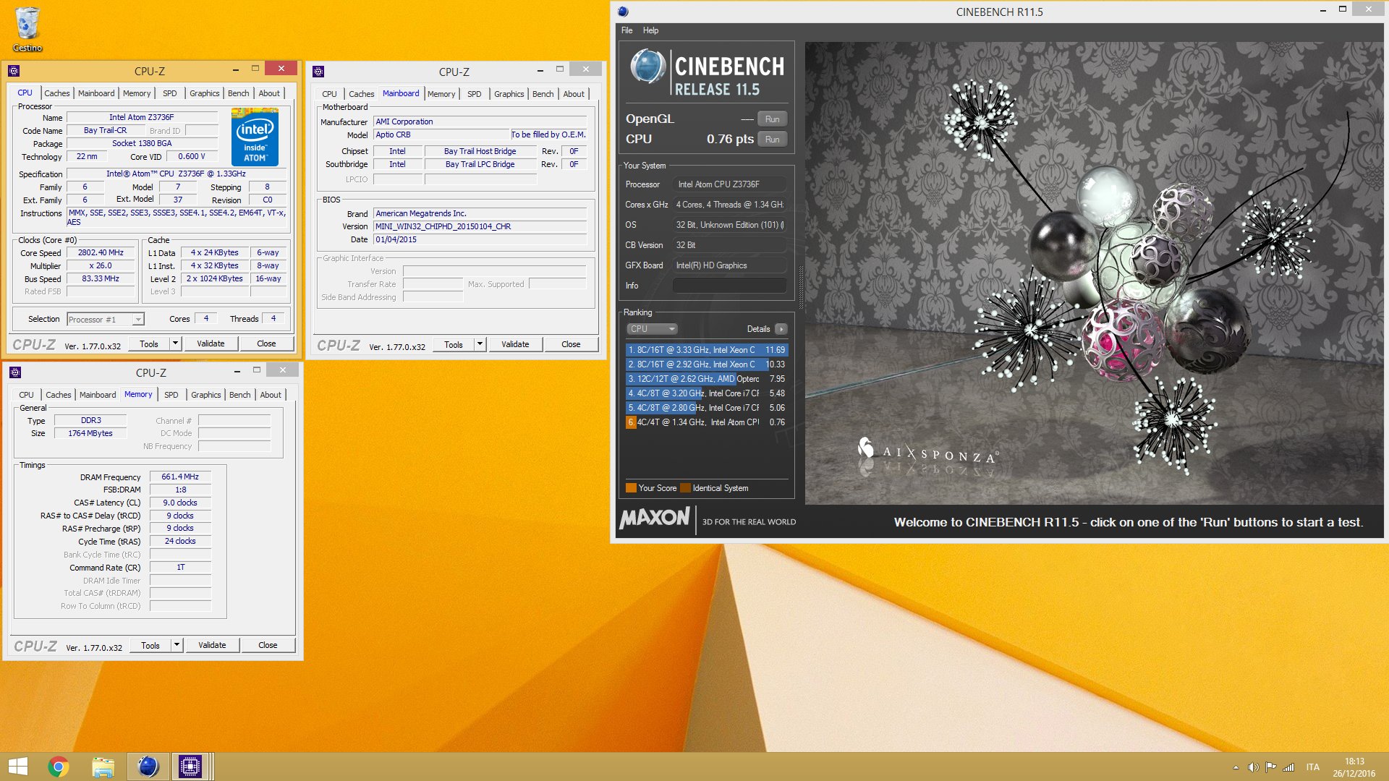Click the network signal tray icon
1389x781 pixels.
coord(1288,767)
